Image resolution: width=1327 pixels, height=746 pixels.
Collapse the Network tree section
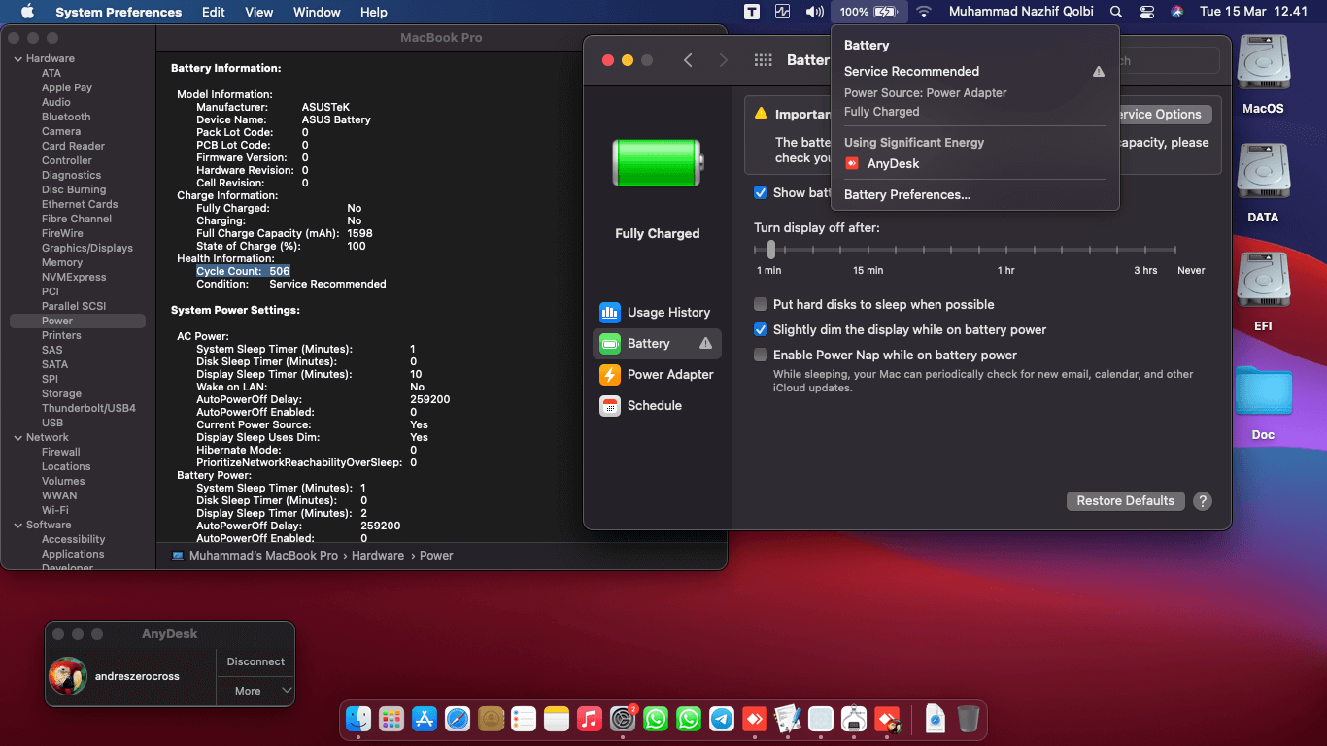tap(17, 437)
